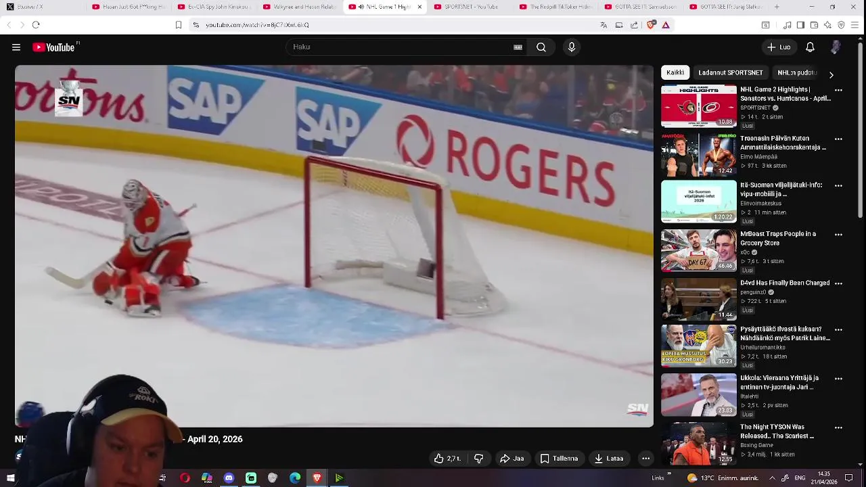866x487 pixels.
Task: Open Brave Rewards triangle icon
Action: (x=666, y=25)
